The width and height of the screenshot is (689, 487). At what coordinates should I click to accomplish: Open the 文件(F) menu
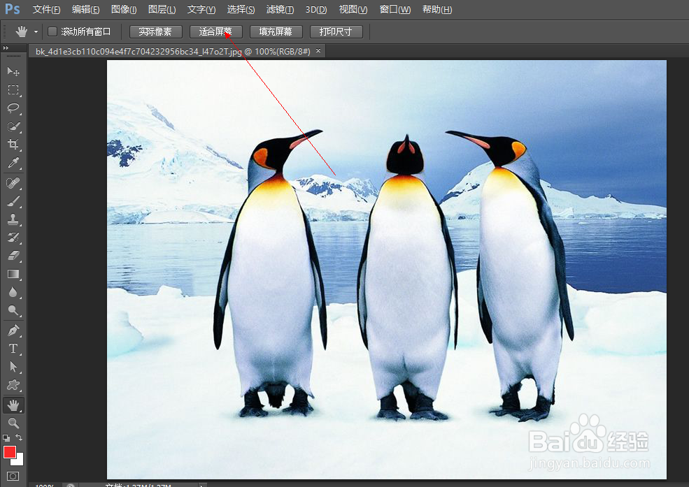47,9
